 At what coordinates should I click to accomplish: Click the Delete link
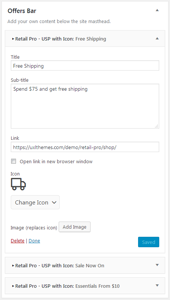pyautogui.click(x=17, y=241)
